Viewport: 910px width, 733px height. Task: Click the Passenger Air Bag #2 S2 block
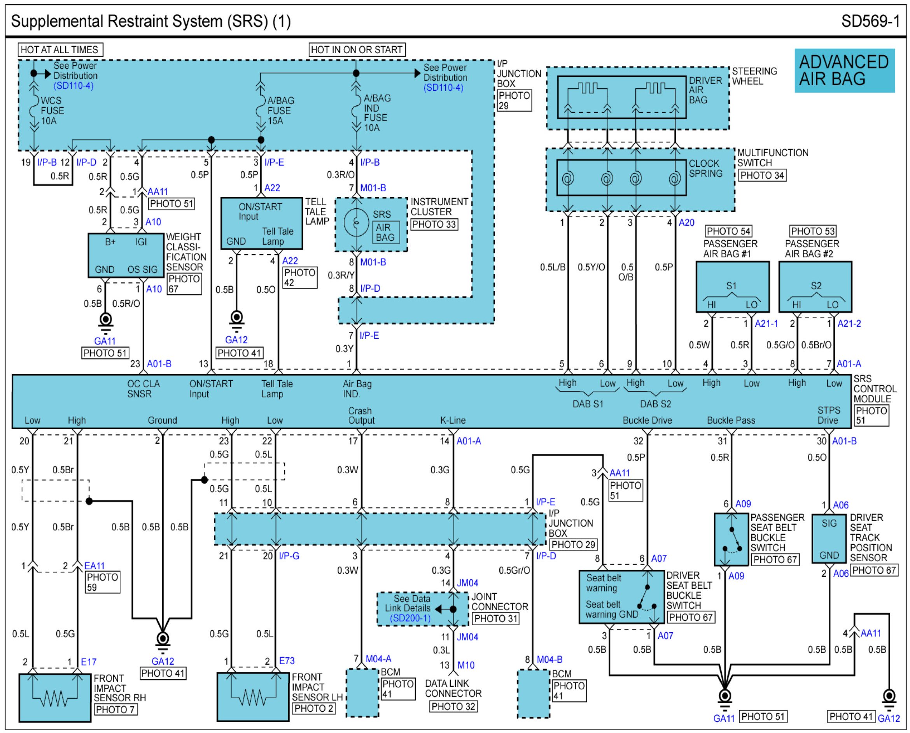(x=815, y=287)
